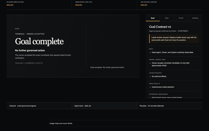Viewport: 209px width, 131px height.
Task: Click the Latest revision request note
Action: (174, 39)
